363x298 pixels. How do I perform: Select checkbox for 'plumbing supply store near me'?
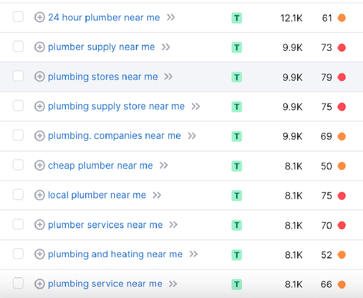(18, 106)
